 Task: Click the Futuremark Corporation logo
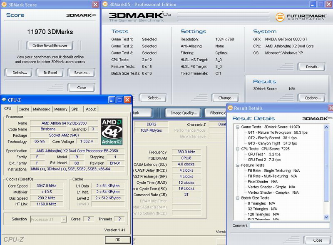pyautogui.click(x=301, y=17)
